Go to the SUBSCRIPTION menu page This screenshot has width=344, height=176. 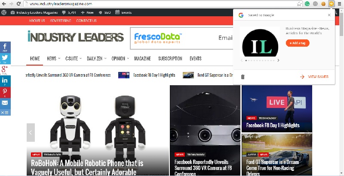(x=170, y=59)
